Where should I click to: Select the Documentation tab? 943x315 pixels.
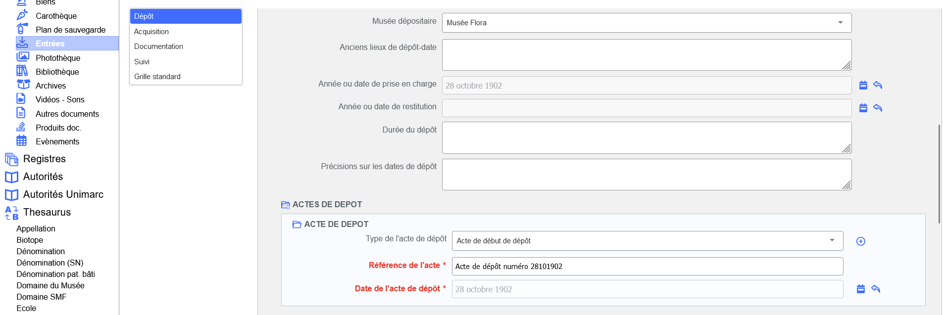tap(158, 46)
